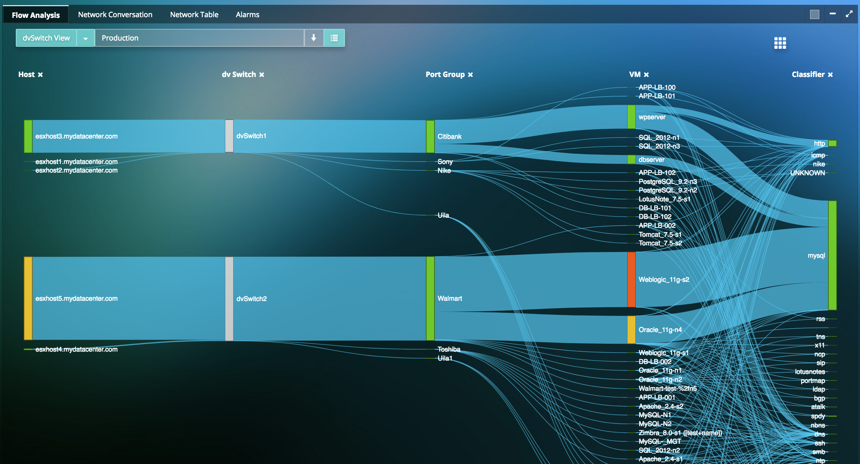Remove the Host column with its x toggle

coord(40,74)
